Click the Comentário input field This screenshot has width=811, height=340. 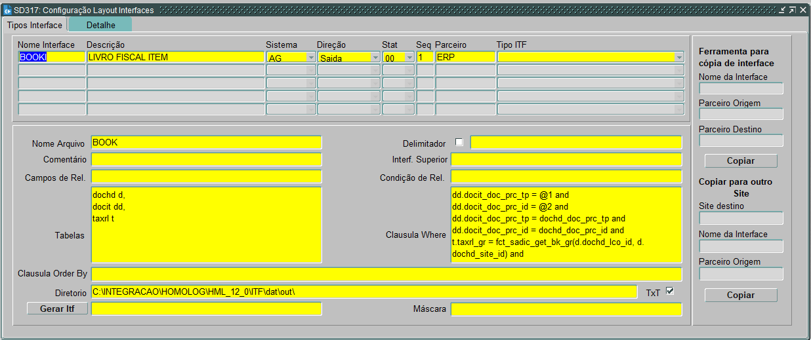[x=206, y=159]
